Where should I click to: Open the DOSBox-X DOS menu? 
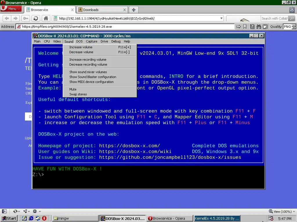click(x=79, y=41)
